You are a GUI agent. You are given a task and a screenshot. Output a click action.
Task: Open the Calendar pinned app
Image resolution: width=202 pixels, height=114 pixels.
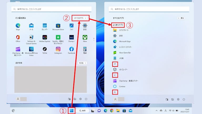point(45,27)
